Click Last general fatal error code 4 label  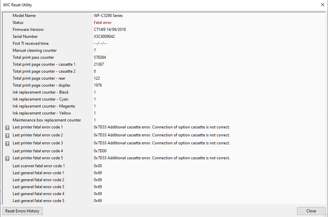[38, 194]
